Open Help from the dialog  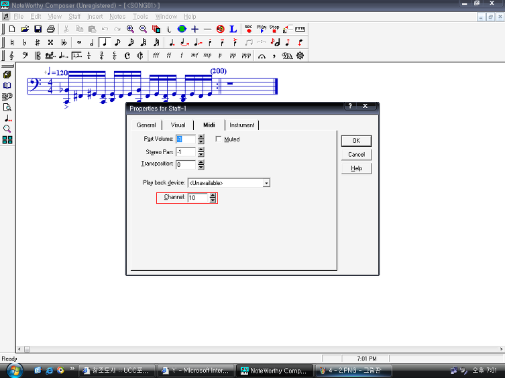[x=356, y=168]
